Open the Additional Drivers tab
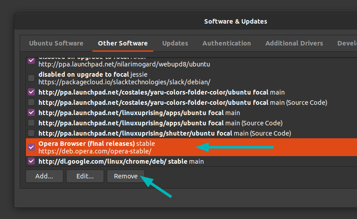357x219 pixels. point(294,43)
